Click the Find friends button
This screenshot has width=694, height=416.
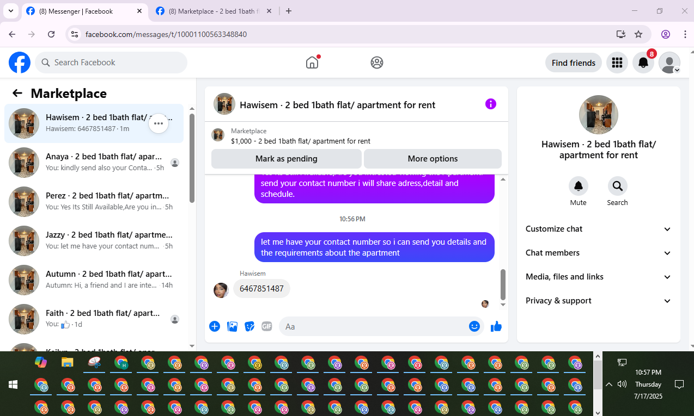point(574,63)
